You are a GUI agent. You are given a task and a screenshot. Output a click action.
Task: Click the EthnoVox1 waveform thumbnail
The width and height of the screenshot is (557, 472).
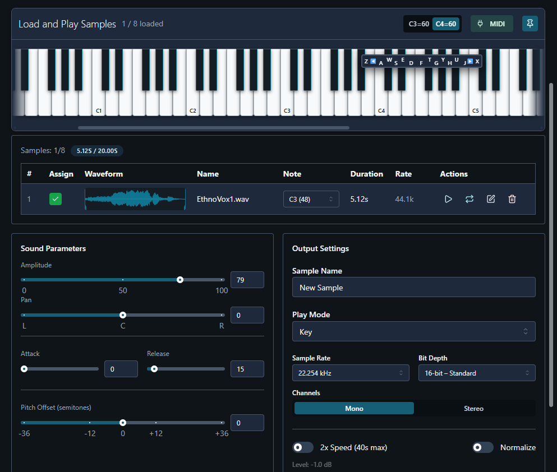(135, 199)
